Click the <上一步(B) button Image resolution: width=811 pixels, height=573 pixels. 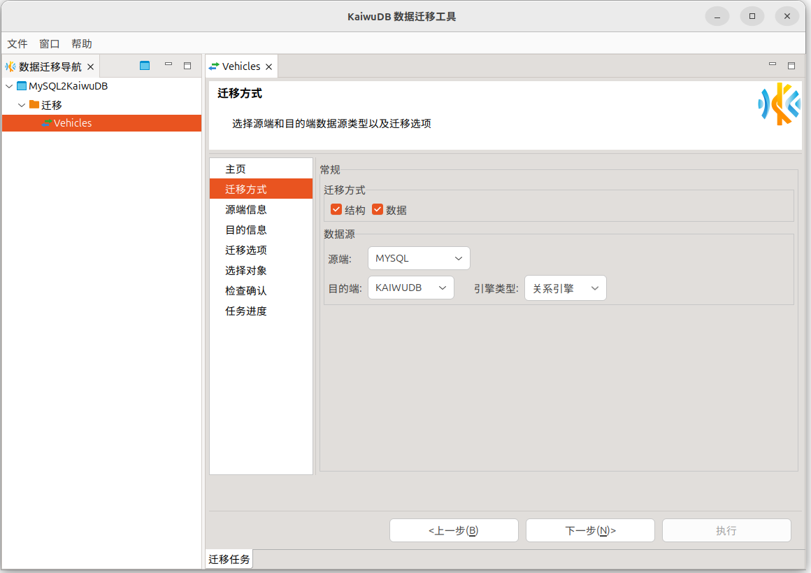coord(454,530)
